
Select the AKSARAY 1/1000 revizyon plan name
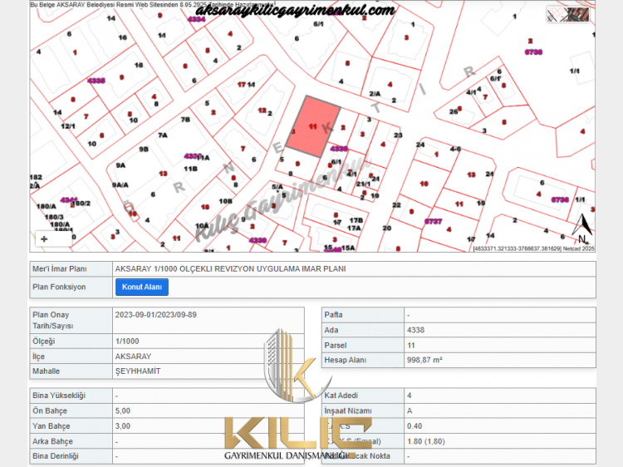pos(230,268)
